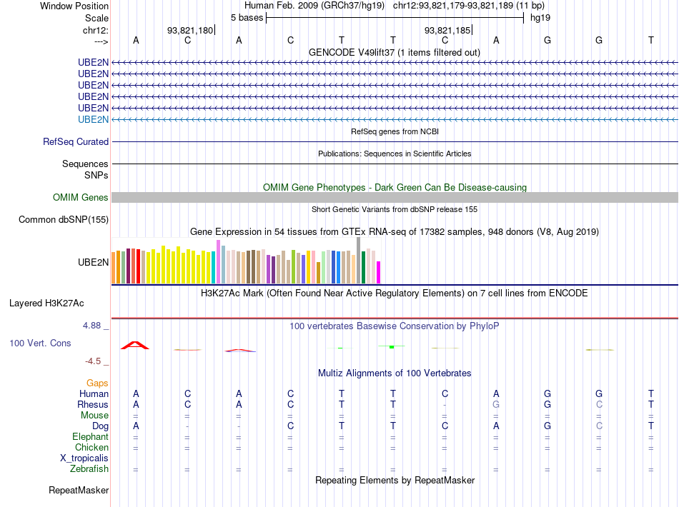The height and width of the screenshot is (507, 679).
Task: Click the 100 vertebrates Basewise Conservation title
Action: (395, 326)
